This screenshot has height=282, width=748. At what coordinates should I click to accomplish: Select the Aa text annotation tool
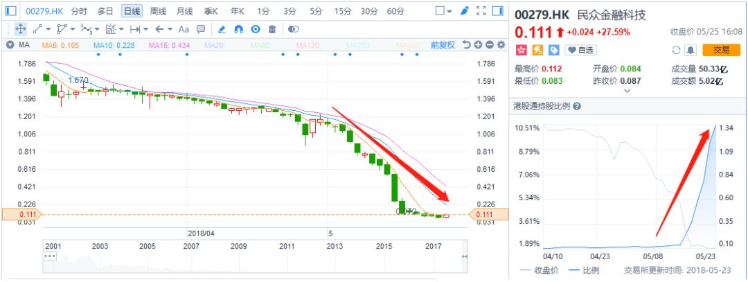pyautogui.click(x=184, y=29)
